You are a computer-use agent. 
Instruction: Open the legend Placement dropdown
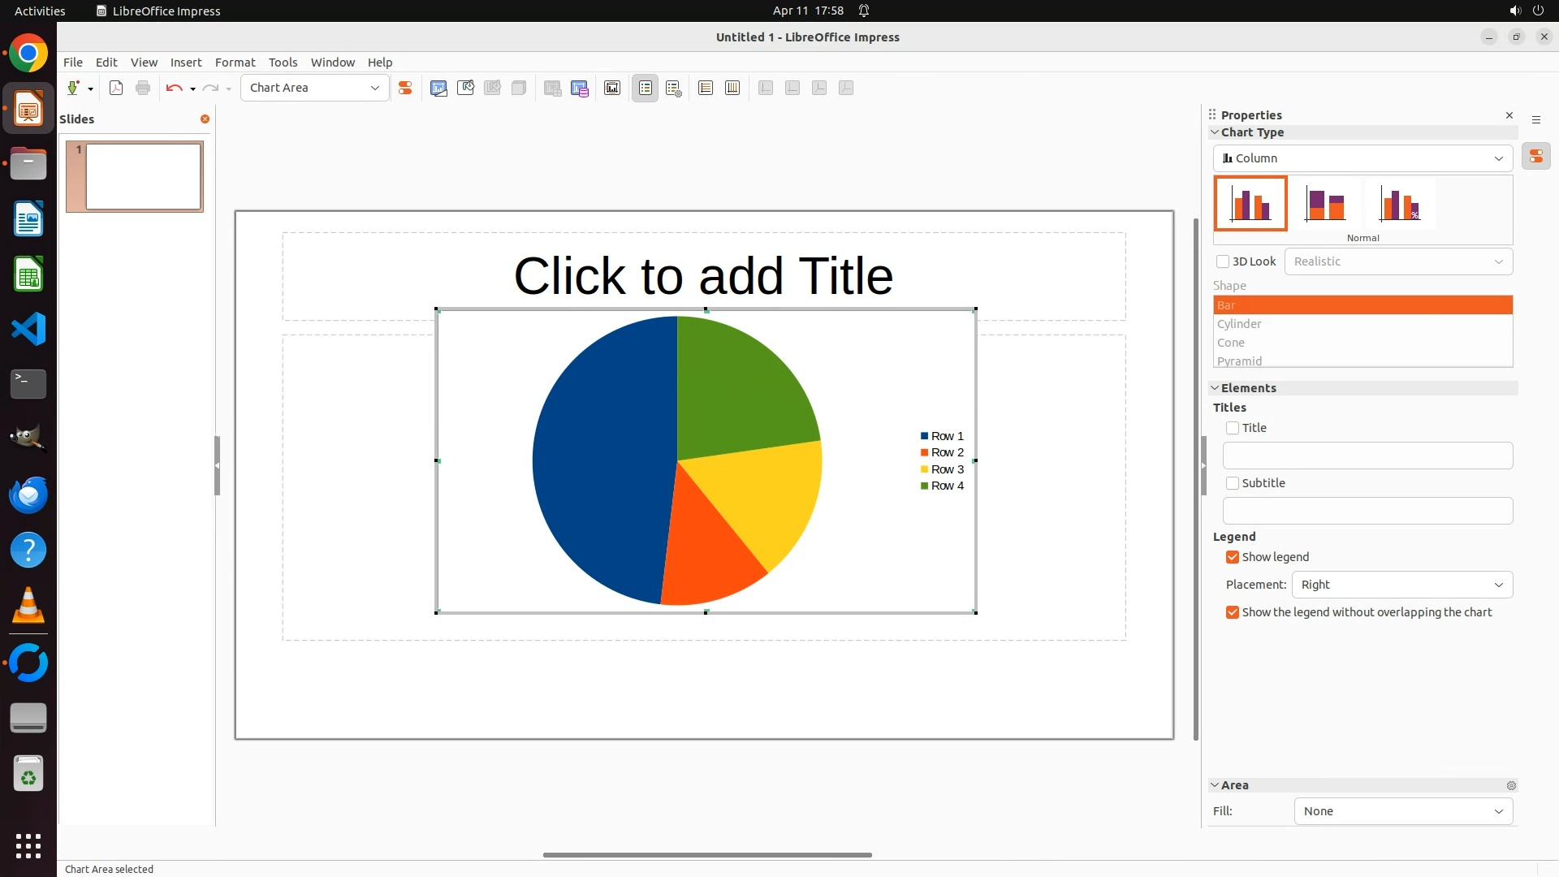click(1401, 585)
